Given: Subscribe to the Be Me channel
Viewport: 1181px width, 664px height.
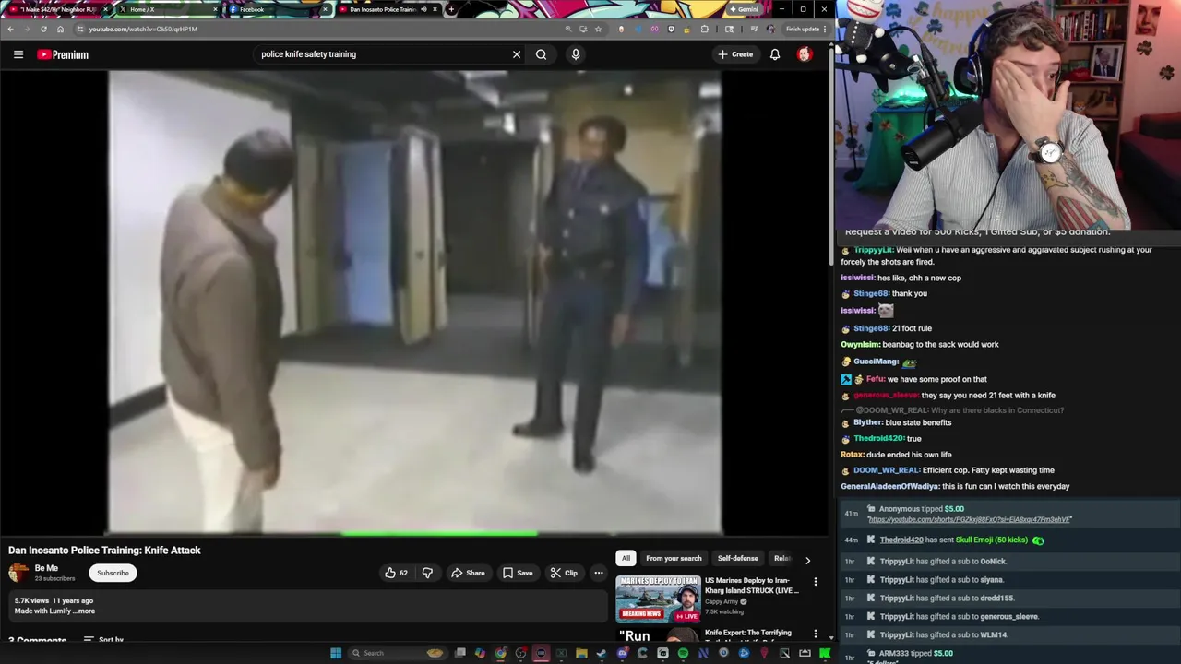Looking at the screenshot, I should click(x=113, y=573).
